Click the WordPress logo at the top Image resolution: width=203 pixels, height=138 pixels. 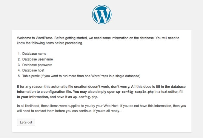pyautogui.click(x=101, y=14)
